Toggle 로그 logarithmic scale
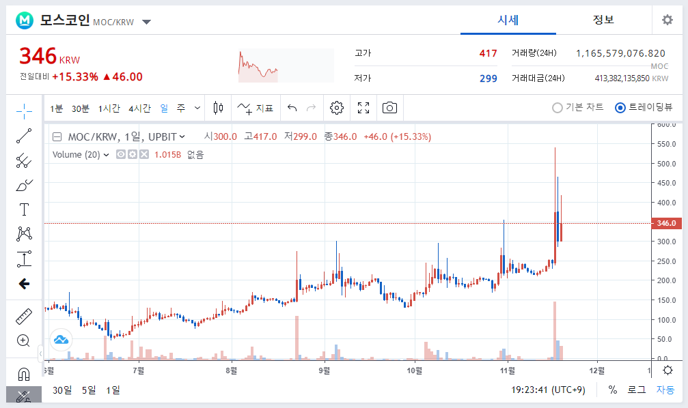This screenshot has width=688, height=408. [x=636, y=390]
